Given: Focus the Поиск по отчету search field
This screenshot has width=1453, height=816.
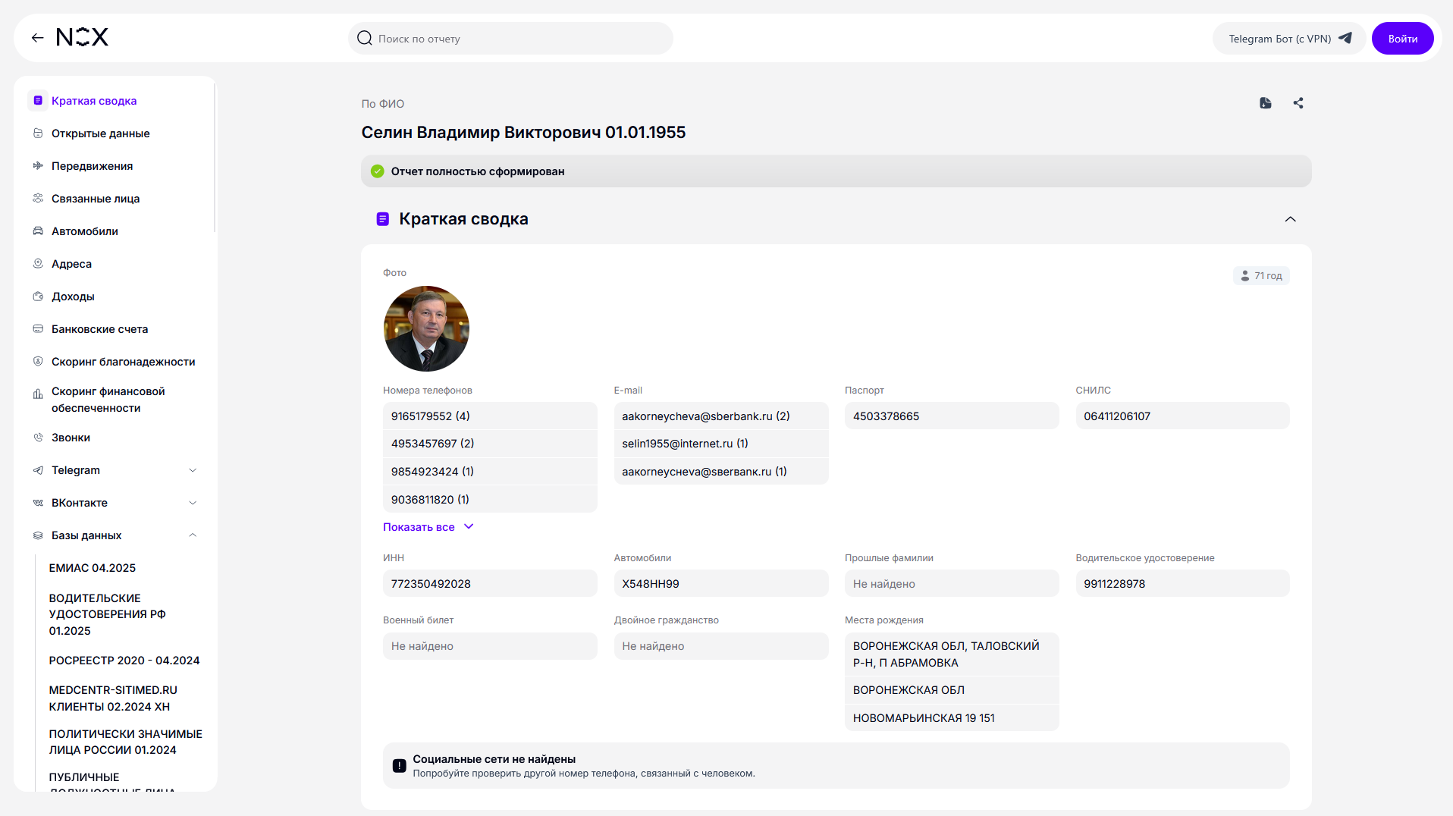Looking at the screenshot, I should click(x=510, y=39).
